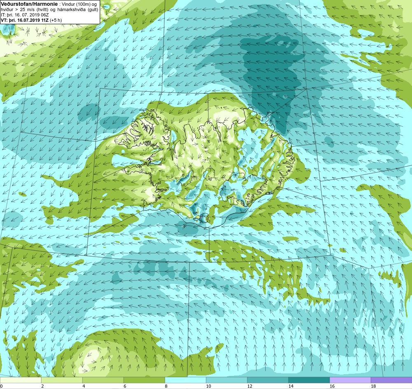Click the 2–4 m/s light green legend swatch
412x389 pixels.
point(62,380)
